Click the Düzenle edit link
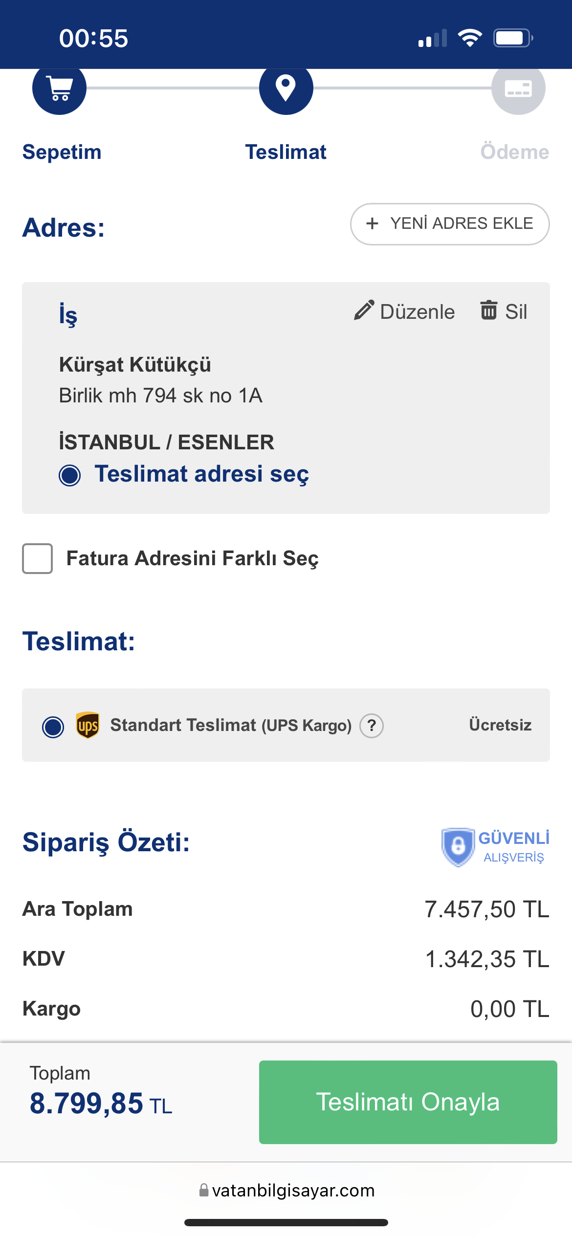572x1238 pixels. (x=417, y=312)
